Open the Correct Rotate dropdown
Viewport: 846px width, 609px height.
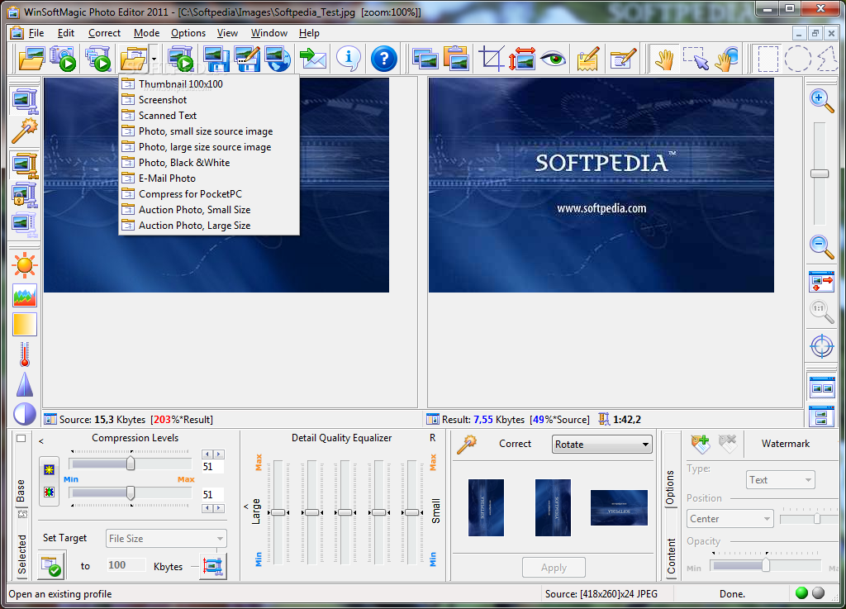[601, 445]
